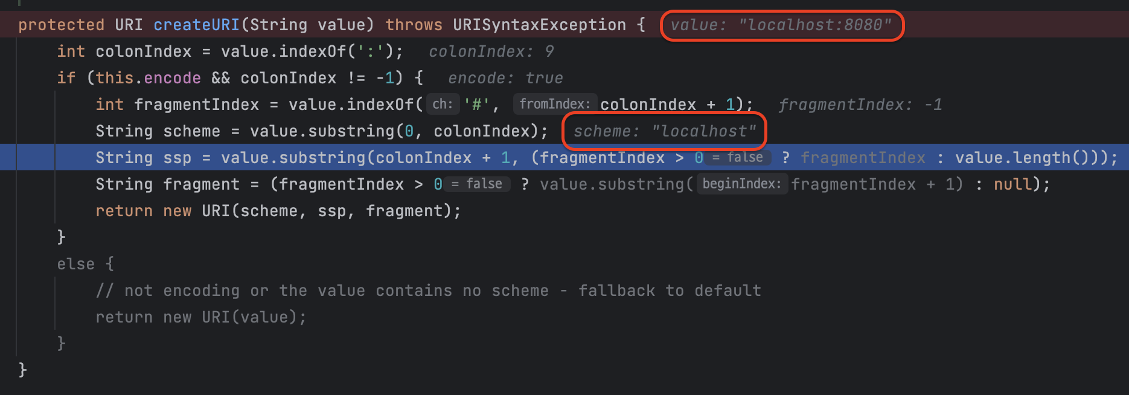Click the encode: true inline hint
Image resolution: width=1129 pixels, height=395 pixels.
(x=505, y=78)
